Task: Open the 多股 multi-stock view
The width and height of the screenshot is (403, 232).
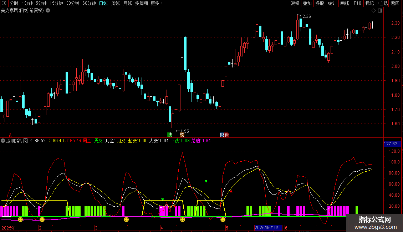Action: (x=320, y=3)
